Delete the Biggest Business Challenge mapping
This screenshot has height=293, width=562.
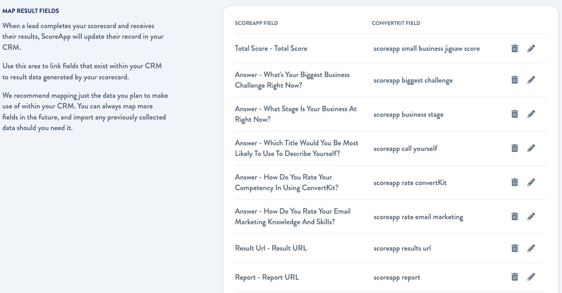514,80
